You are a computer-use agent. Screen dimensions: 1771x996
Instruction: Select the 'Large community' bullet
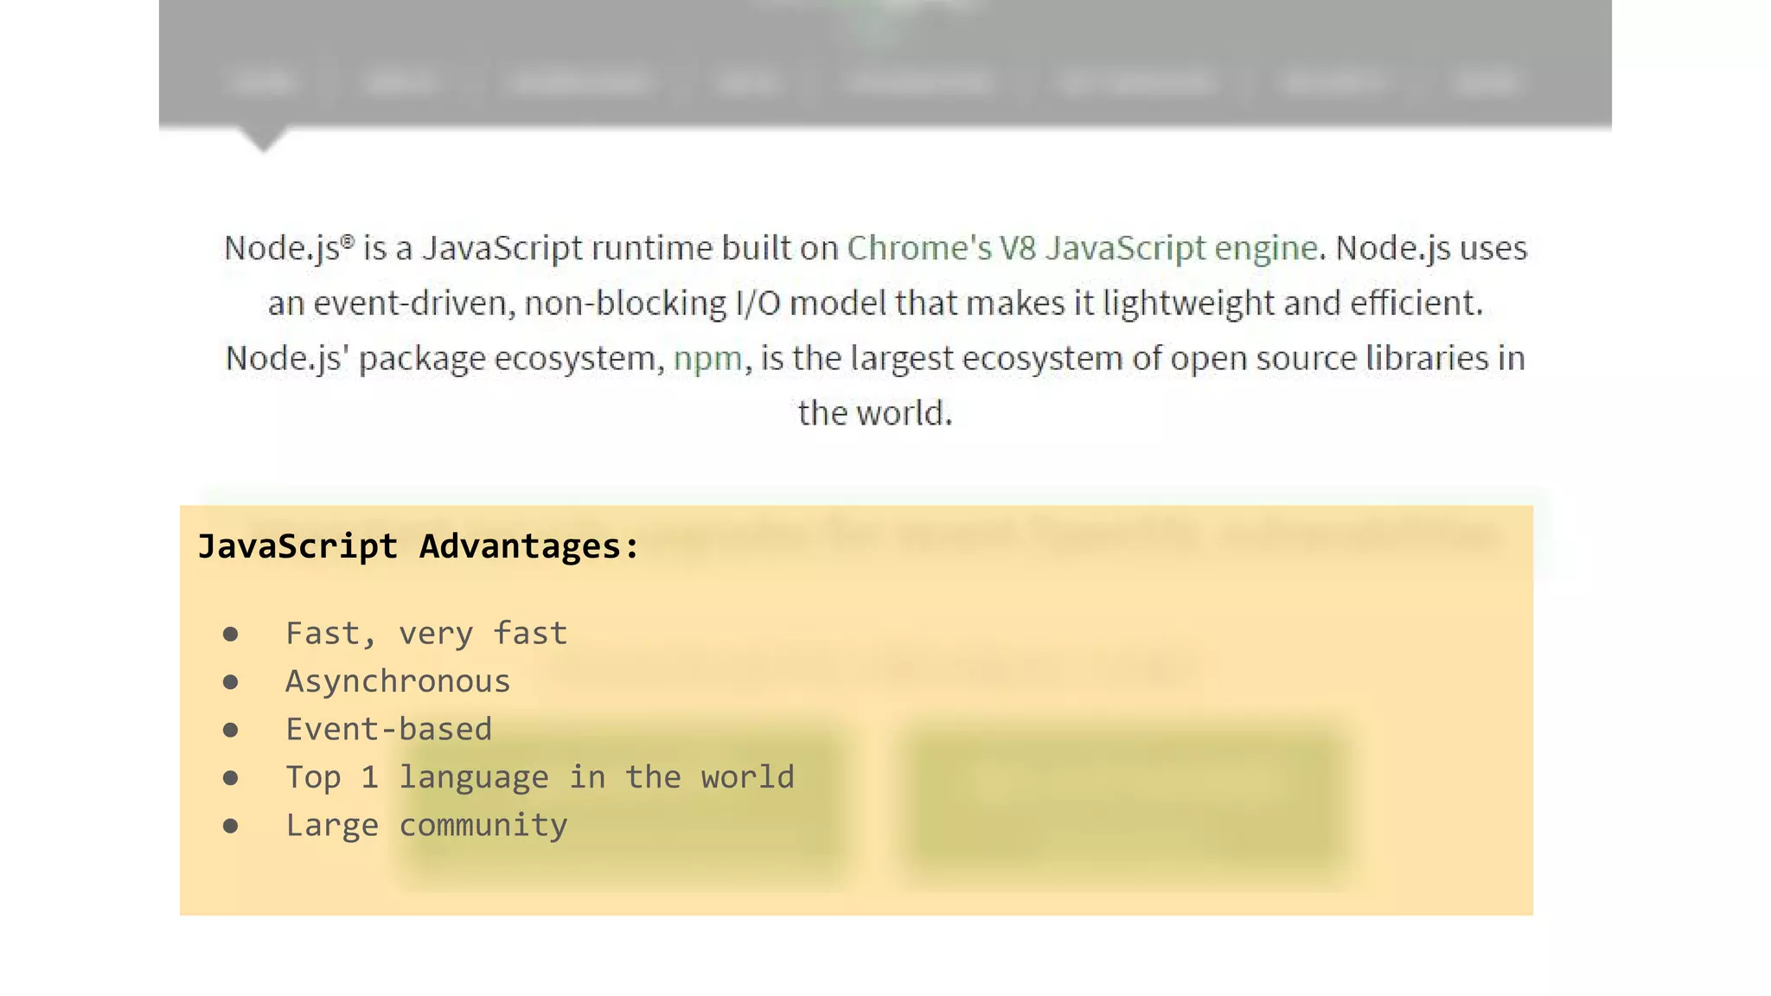pos(426,826)
